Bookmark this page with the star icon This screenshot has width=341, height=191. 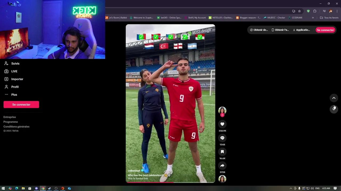coord(299,11)
